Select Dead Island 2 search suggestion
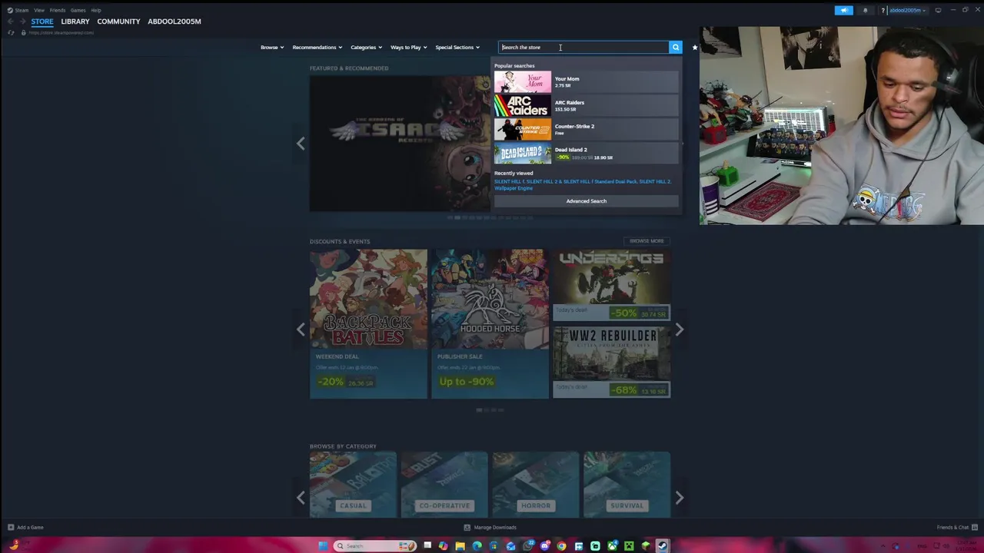This screenshot has height=553, width=984. point(587,153)
